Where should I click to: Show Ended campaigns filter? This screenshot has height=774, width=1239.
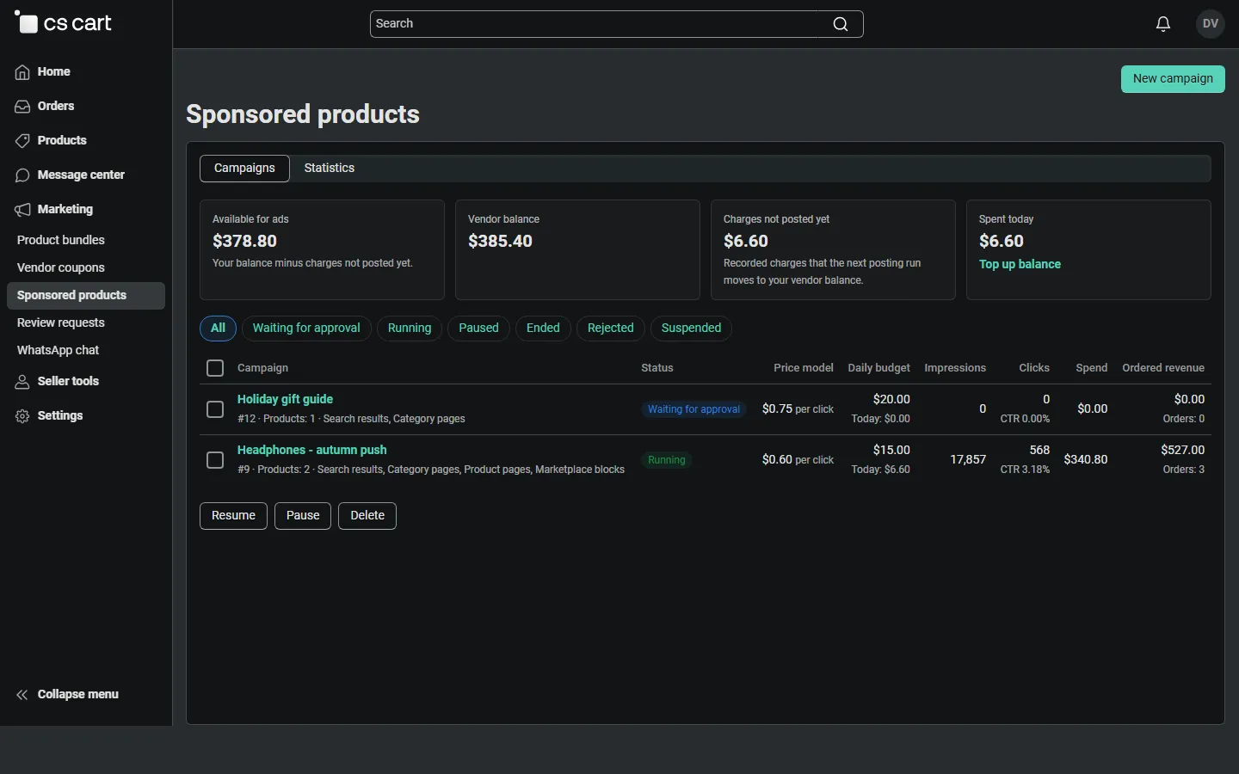pos(543,329)
